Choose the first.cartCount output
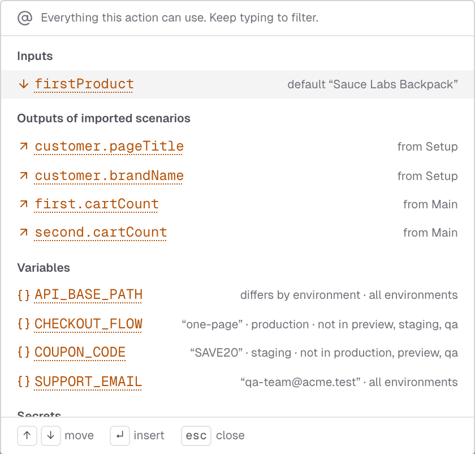 pyautogui.click(x=237, y=204)
